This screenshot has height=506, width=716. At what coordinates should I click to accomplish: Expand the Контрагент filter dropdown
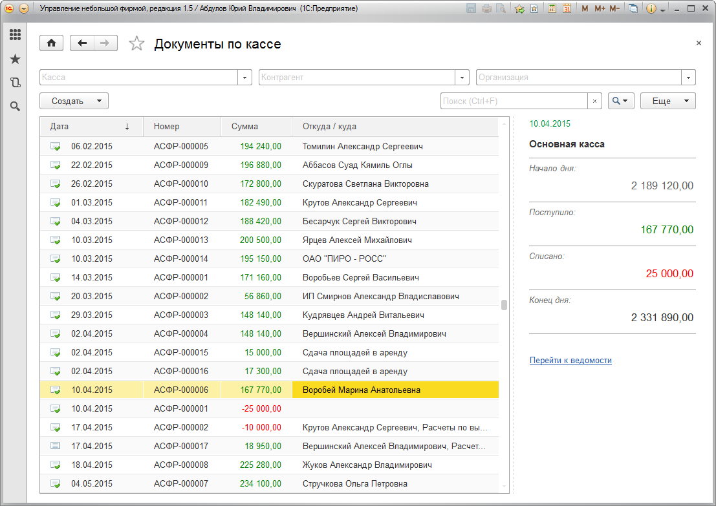(x=462, y=78)
